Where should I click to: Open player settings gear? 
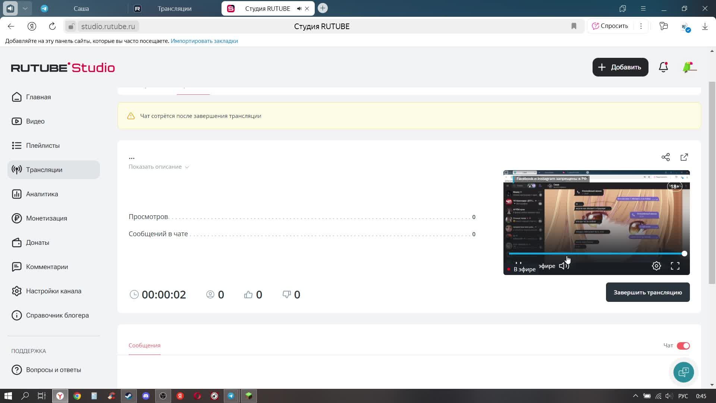pyautogui.click(x=656, y=266)
